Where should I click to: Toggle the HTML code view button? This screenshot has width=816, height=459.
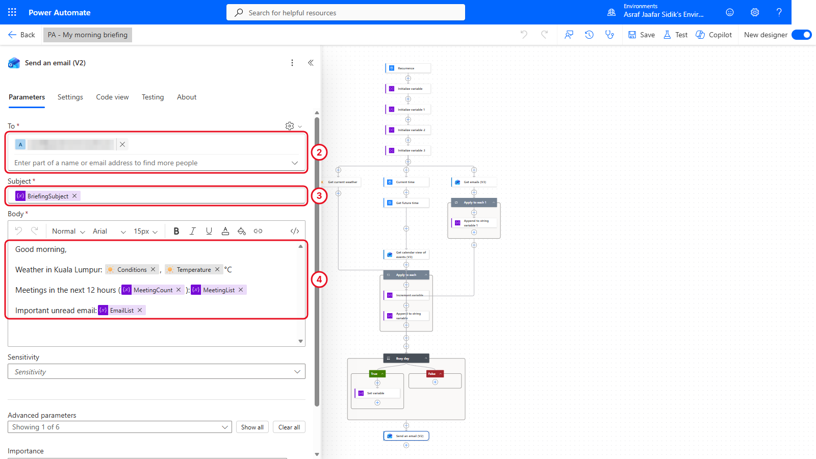295,231
